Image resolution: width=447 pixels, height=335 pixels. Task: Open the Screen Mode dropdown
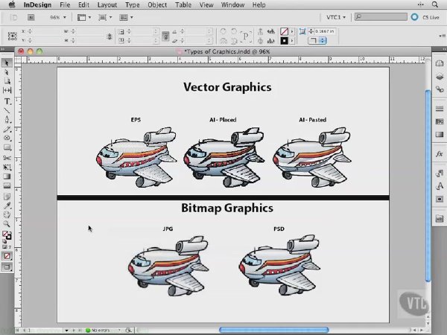point(105,17)
